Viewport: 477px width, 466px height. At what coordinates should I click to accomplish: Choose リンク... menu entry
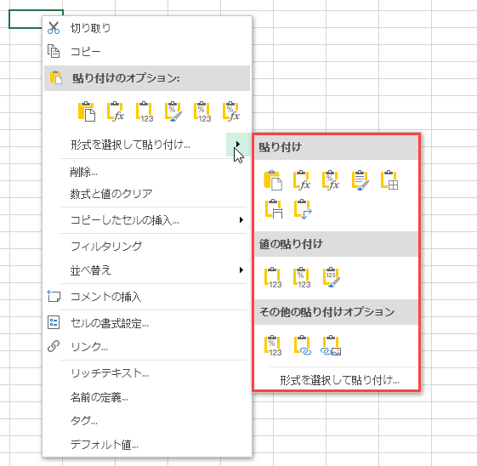[89, 346]
